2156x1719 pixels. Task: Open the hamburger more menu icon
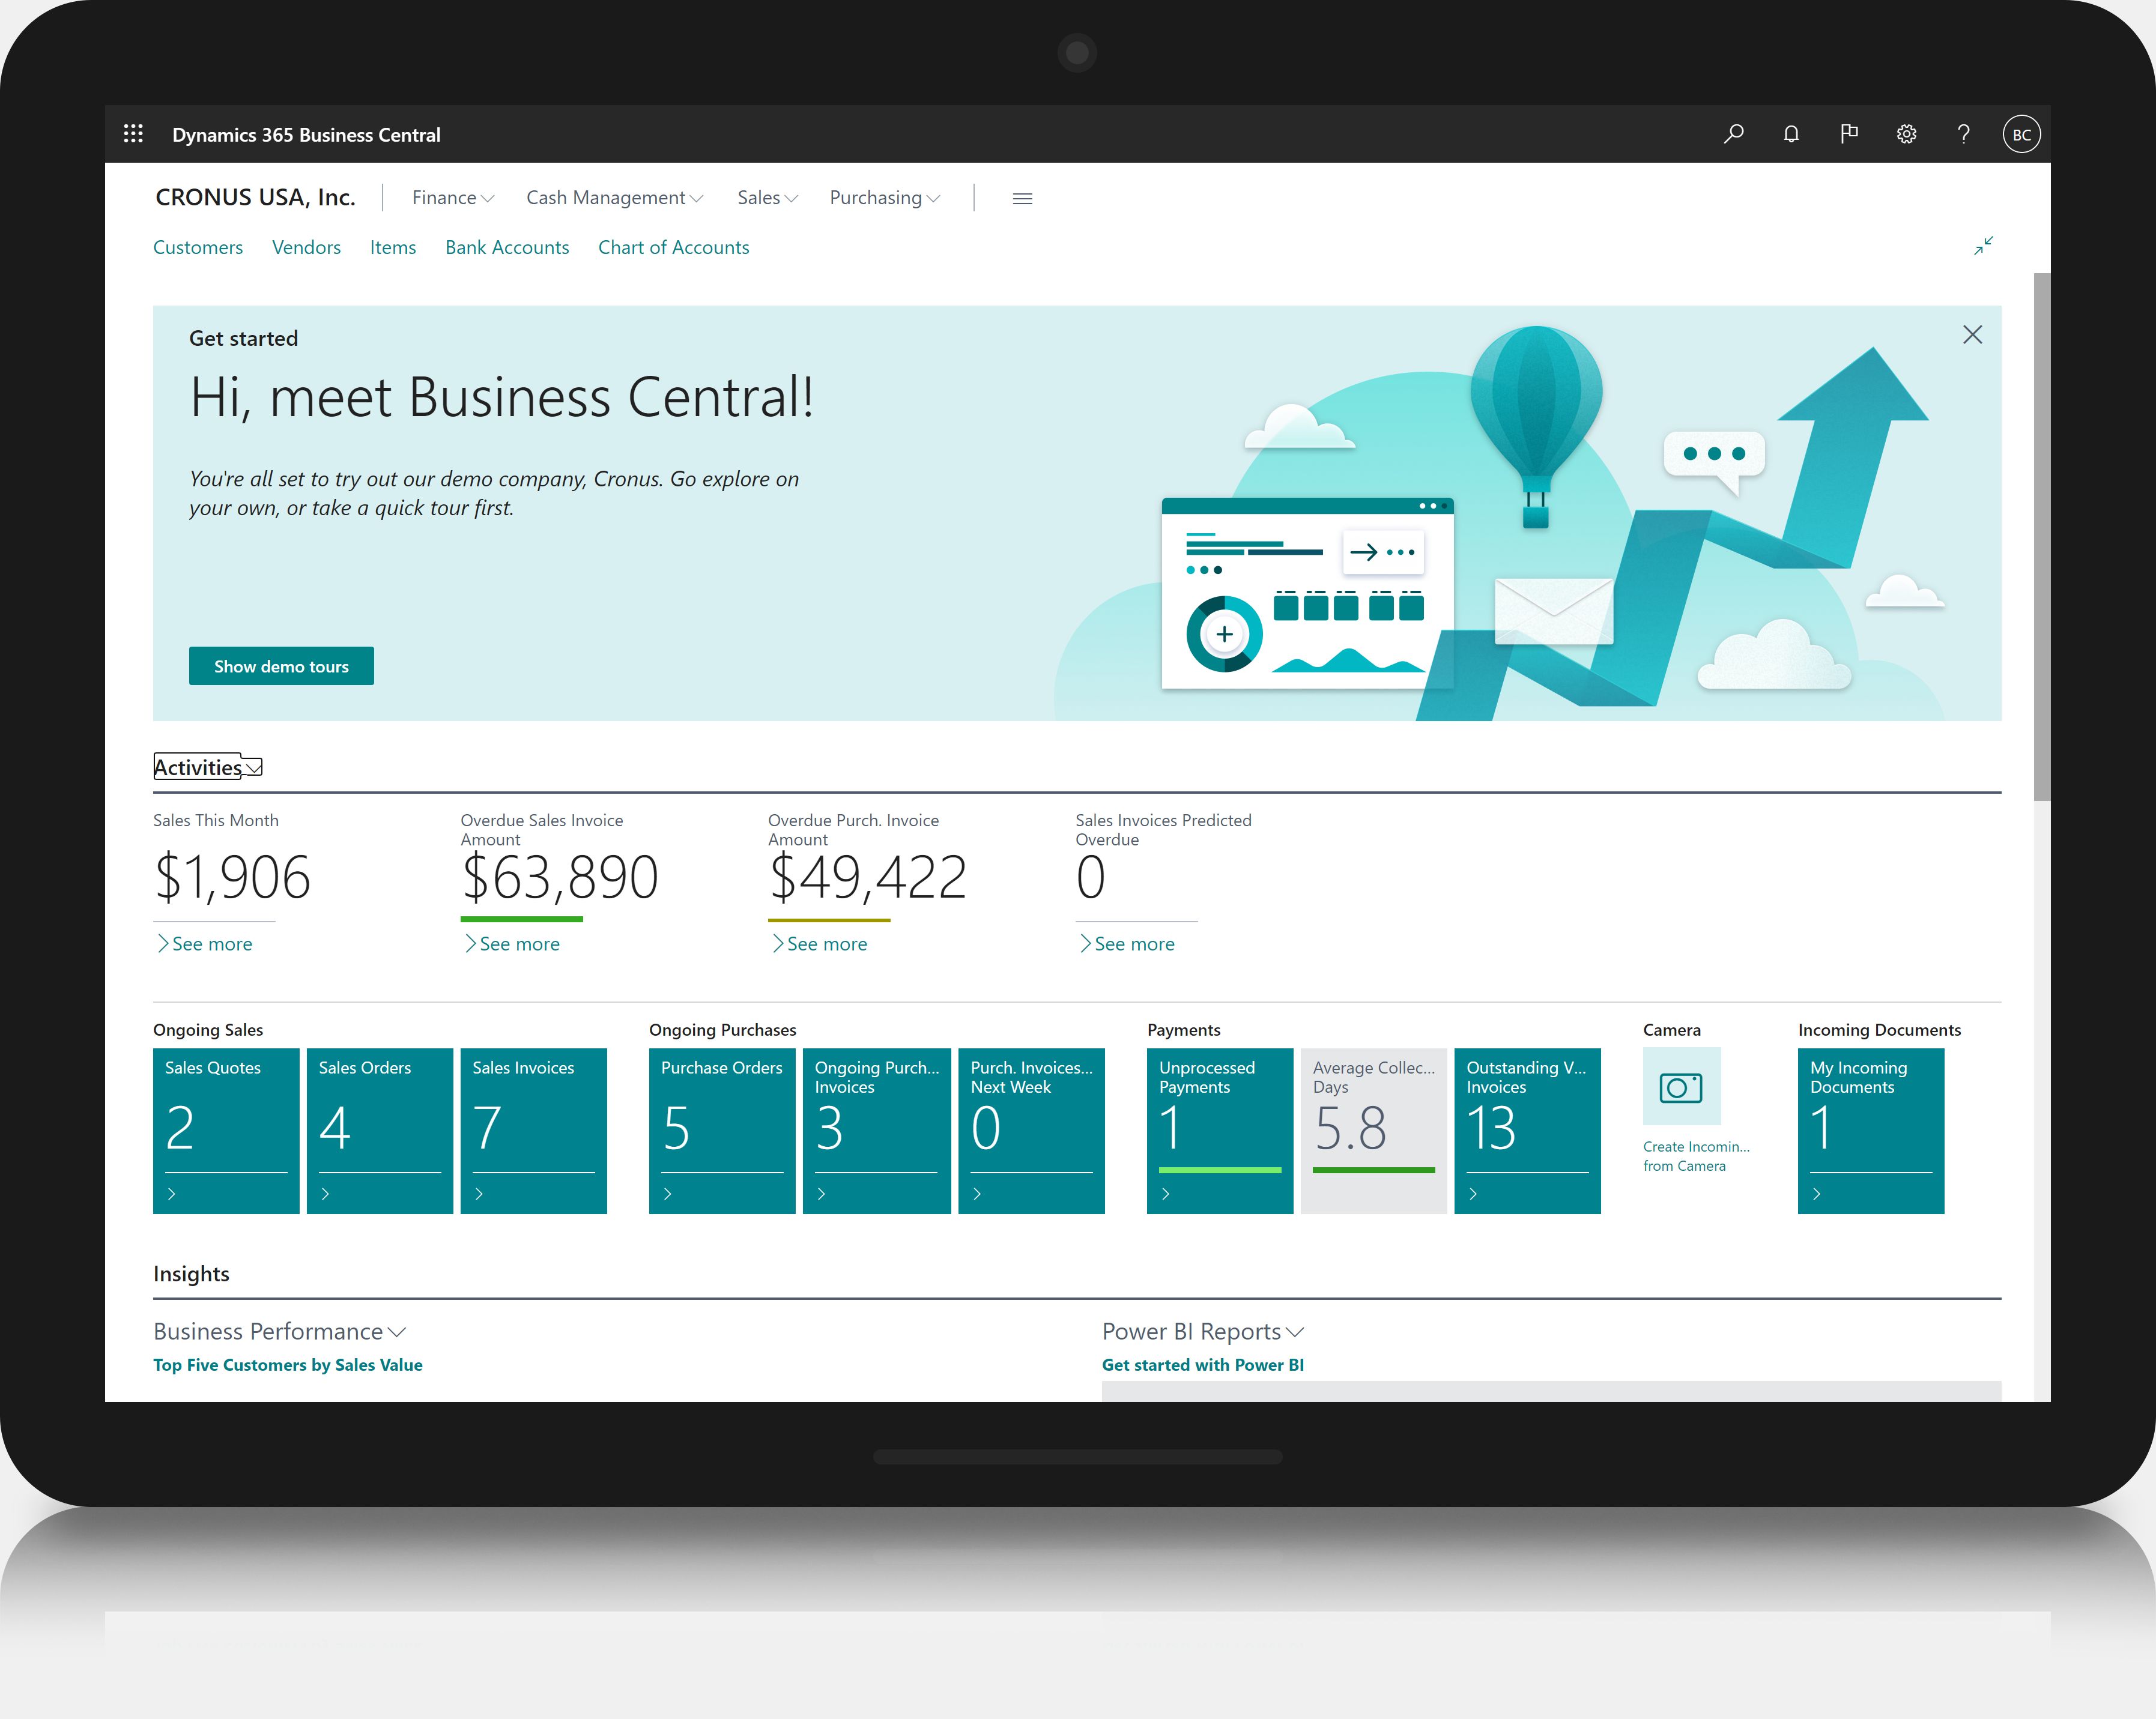pyautogui.click(x=1022, y=198)
